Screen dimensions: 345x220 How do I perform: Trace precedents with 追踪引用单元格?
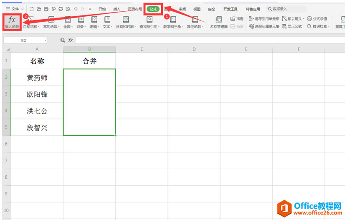264,19
